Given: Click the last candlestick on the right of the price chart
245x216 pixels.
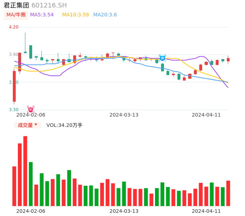Looking at the screenshot, I should coord(228,60).
